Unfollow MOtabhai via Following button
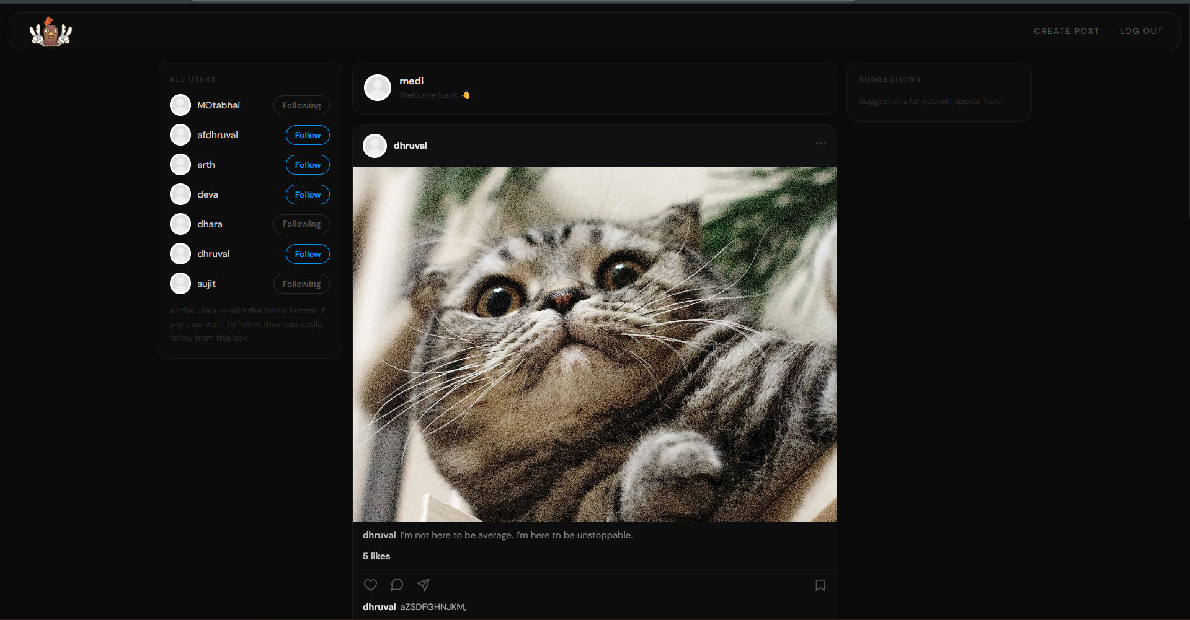 [x=301, y=105]
